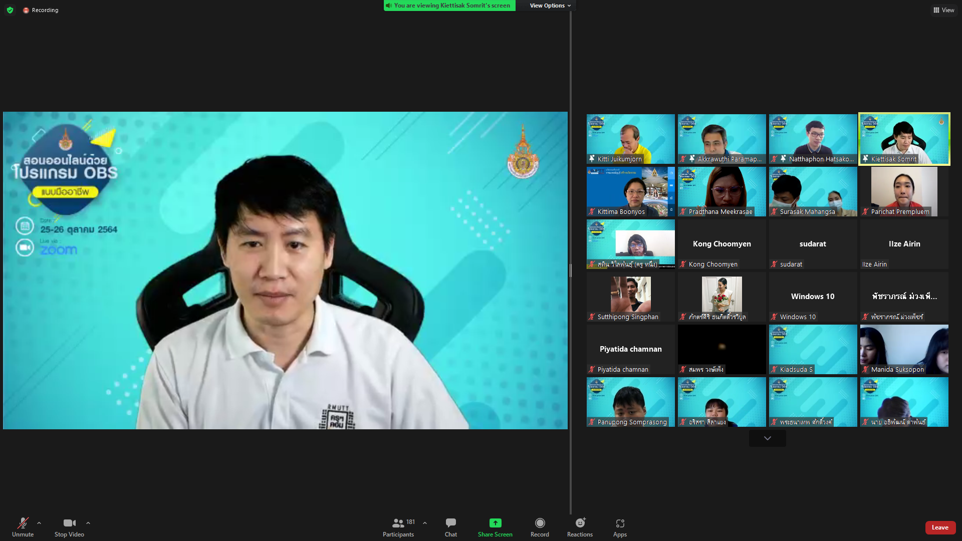Open the Participants panel
Image resolution: width=962 pixels, height=541 pixels.
[398, 527]
